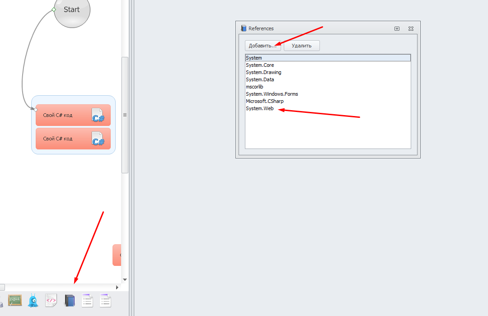Click the Удалить button
Viewport: 488px width, 316px height.
(x=301, y=46)
